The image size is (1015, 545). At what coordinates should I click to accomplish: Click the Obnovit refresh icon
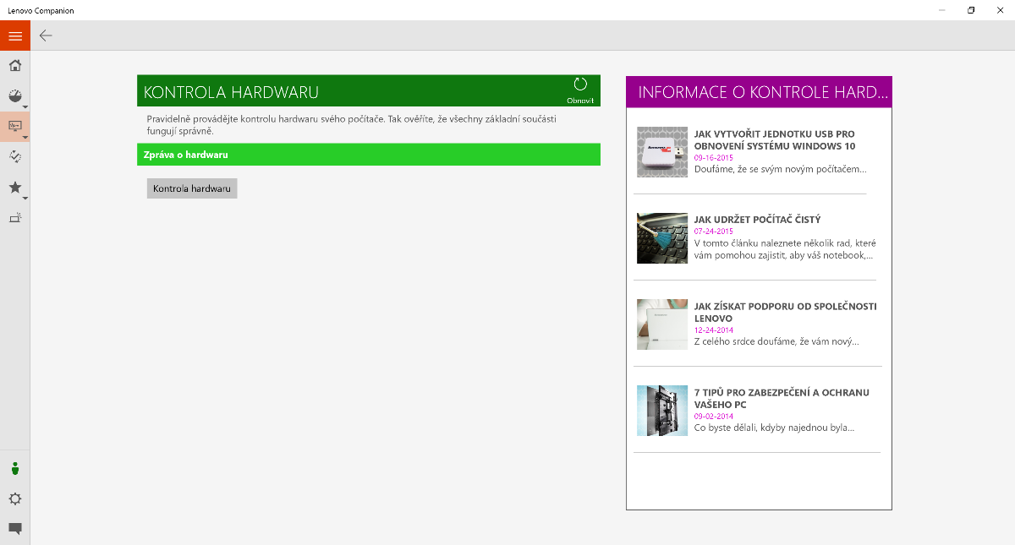tap(580, 88)
